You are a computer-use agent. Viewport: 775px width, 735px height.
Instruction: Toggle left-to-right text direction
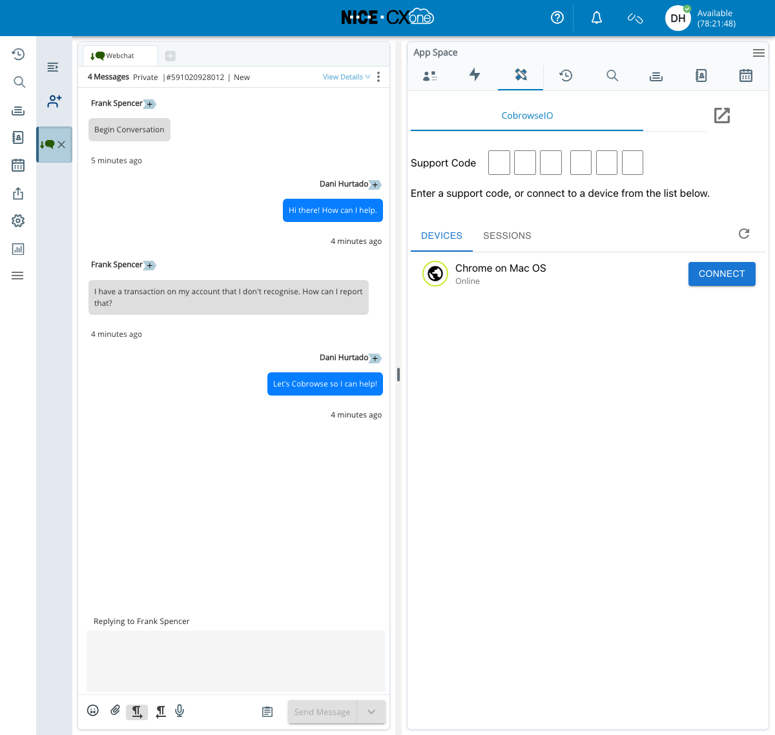tap(137, 711)
